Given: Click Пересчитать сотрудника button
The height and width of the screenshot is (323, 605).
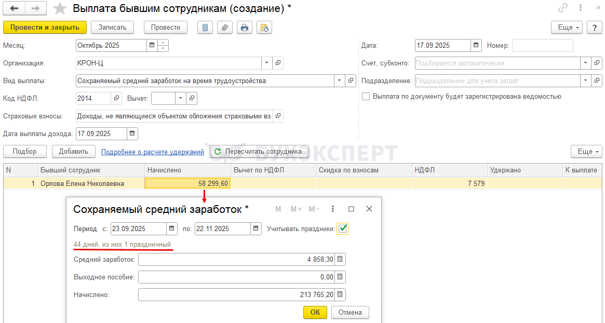Looking at the screenshot, I should click(x=259, y=151).
